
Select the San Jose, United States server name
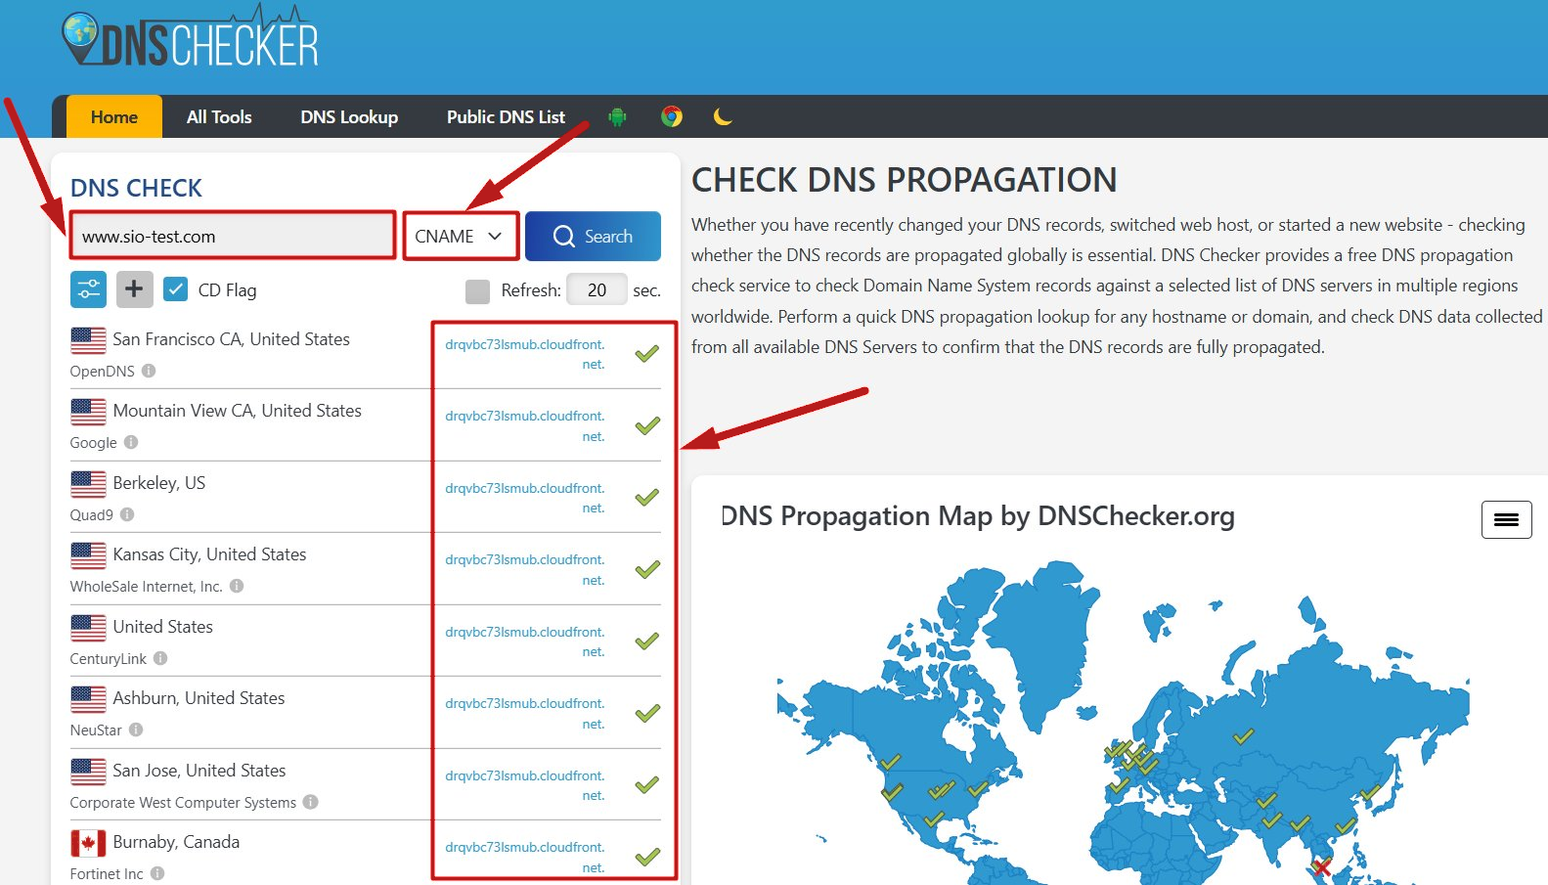[x=199, y=771]
